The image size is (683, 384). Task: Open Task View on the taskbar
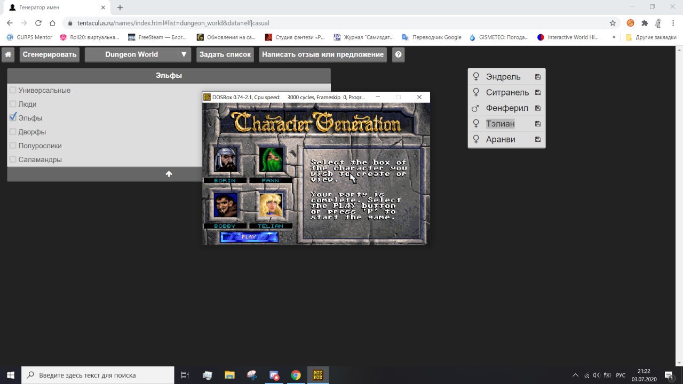(185, 375)
